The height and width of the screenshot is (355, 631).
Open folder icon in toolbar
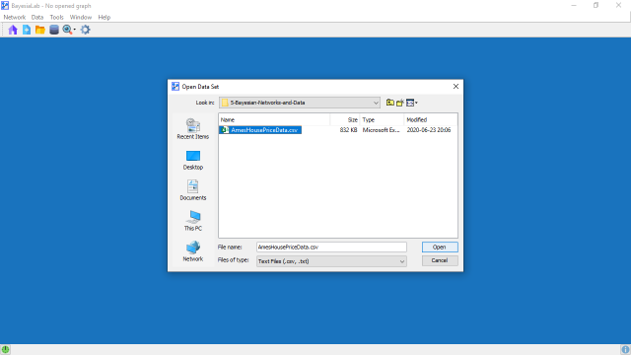click(39, 30)
